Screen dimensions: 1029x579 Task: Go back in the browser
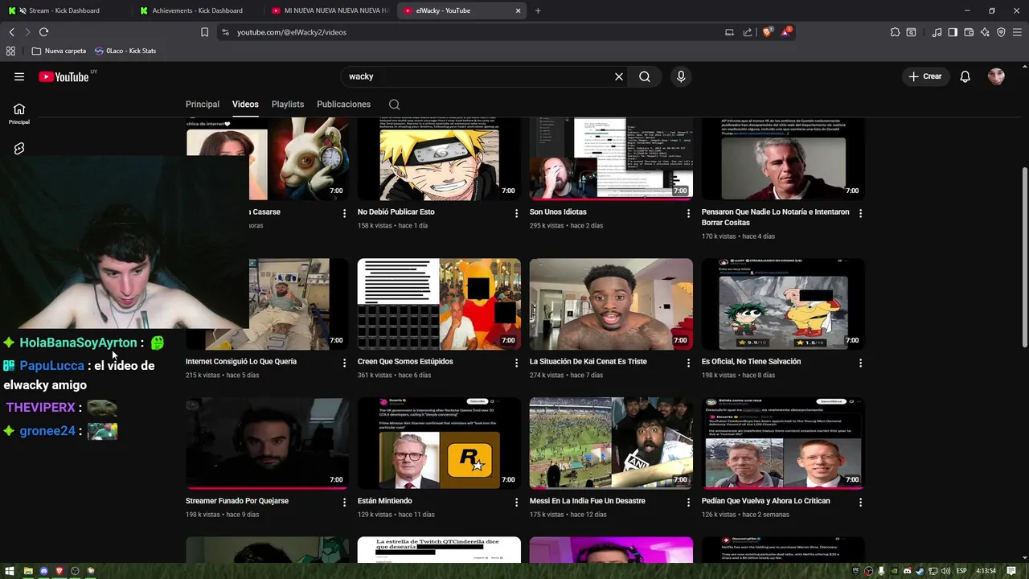pos(11,32)
